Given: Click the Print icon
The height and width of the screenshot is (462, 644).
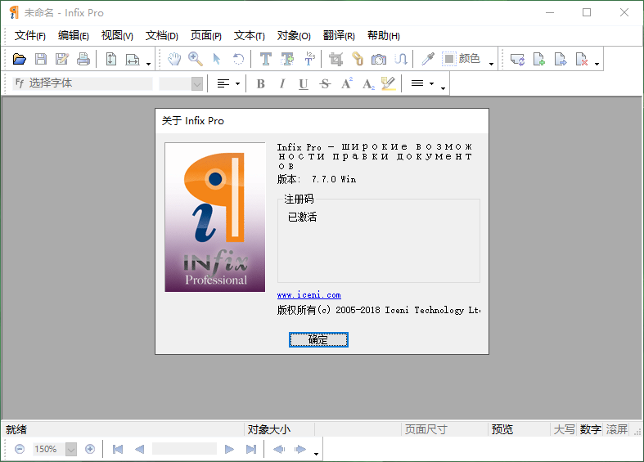Looking at the screenshot, I should [x=83, y=59].
